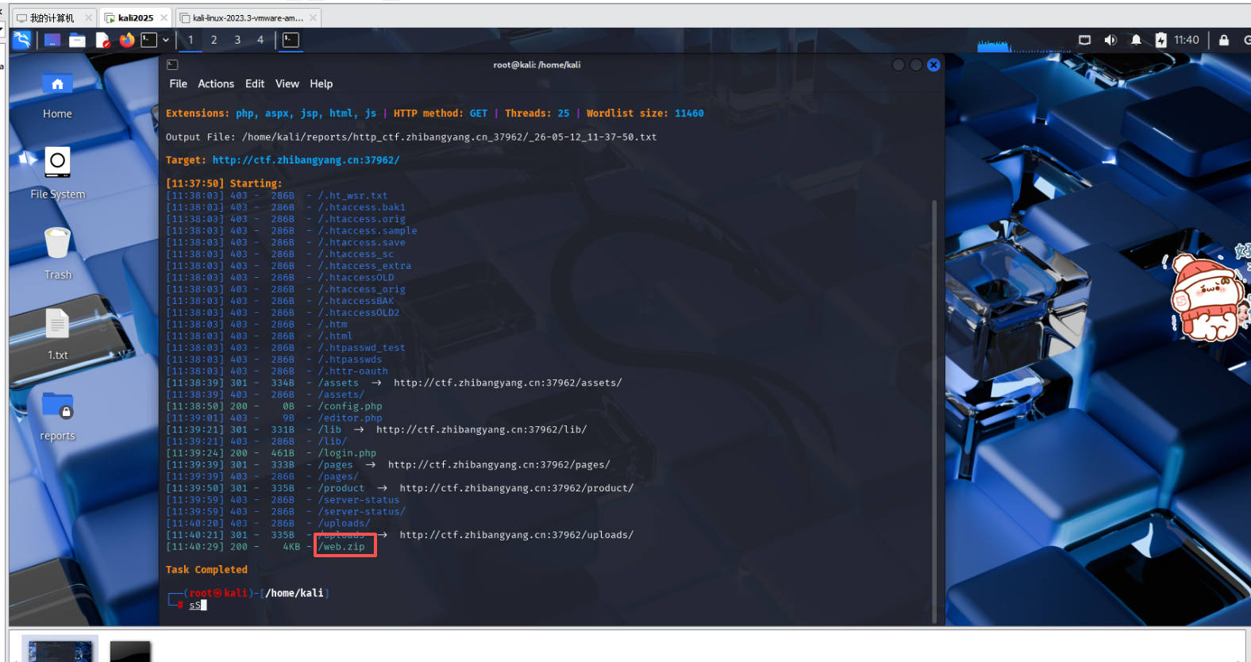1251x662 pixels.
Task: Open the Home desktop folder
Action: point(57,94)
